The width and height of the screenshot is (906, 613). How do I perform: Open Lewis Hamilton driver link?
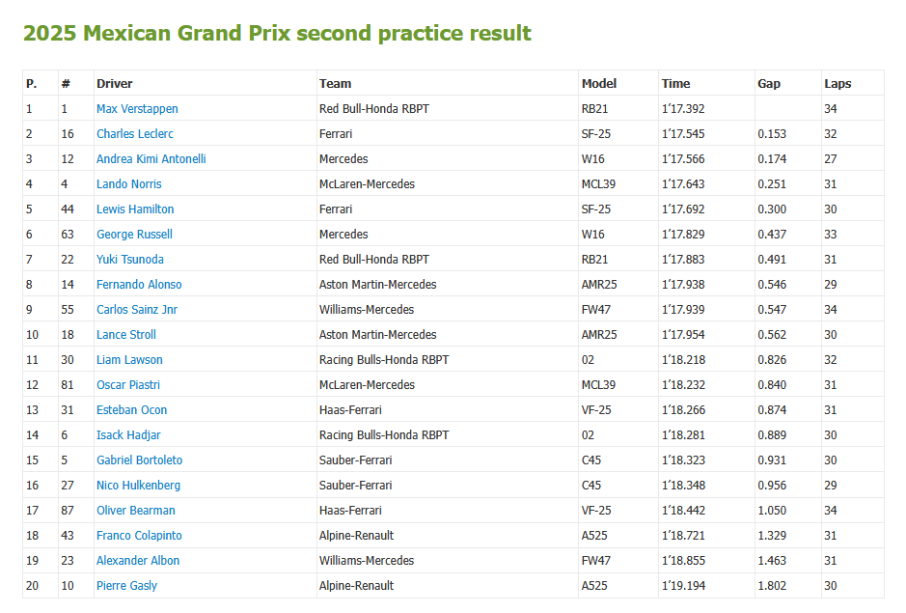pyautogui.click(x=135, y=209)
